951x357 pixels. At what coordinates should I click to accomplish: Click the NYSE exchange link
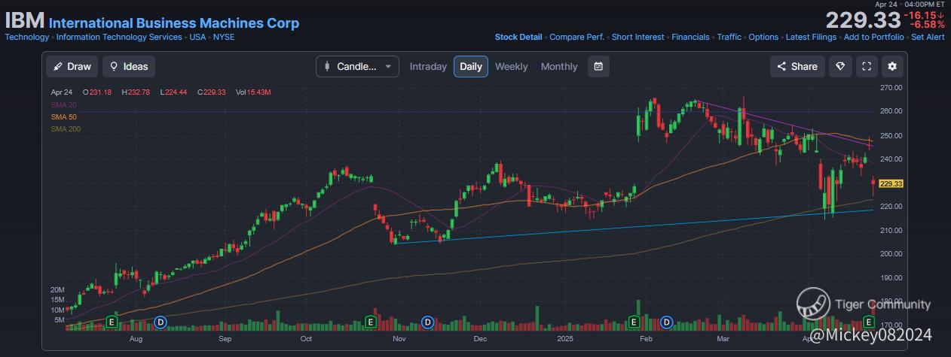224,37
